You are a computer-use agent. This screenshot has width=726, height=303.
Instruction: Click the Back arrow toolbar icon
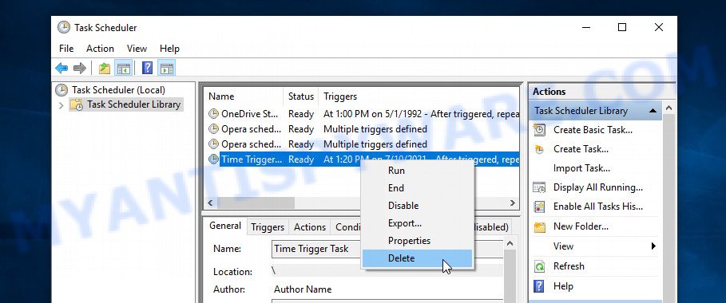(61, 69)
